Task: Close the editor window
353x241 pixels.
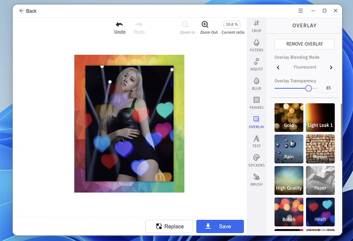Action: pyautogui.click(x=335, y=11)
